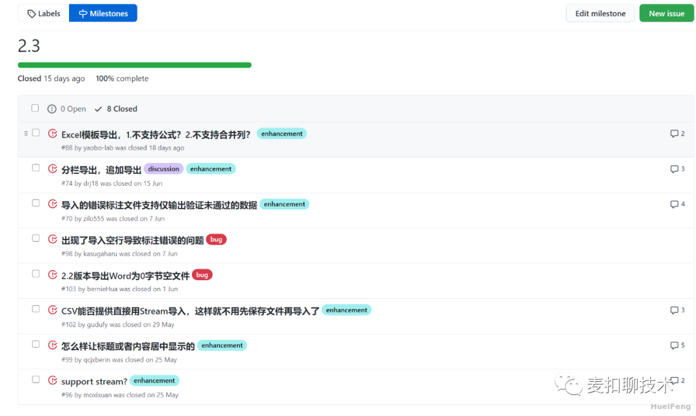
Task: Open issue Excel模板导出，1.不支持公式？
Action: pos(156,135)
